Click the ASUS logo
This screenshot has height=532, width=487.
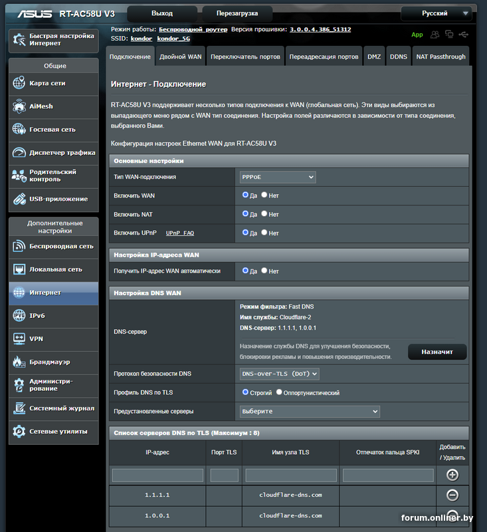coord(35,14)
